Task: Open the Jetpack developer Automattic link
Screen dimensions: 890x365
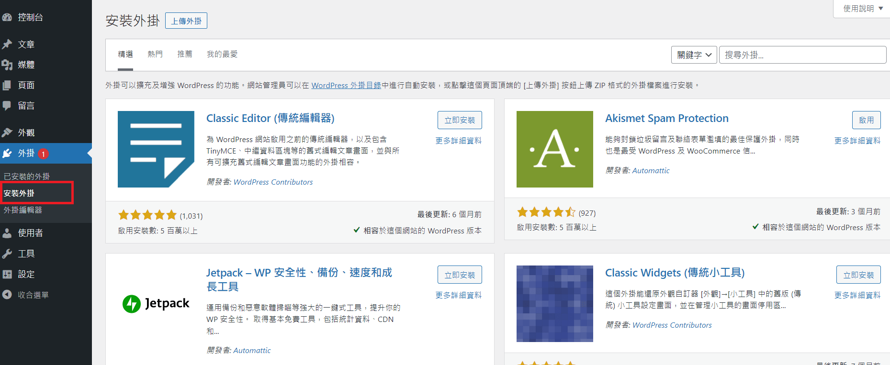Action: 252,351
